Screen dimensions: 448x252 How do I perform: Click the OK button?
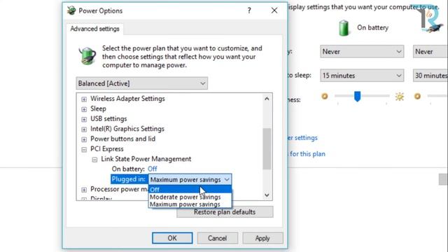click(172, 238)
